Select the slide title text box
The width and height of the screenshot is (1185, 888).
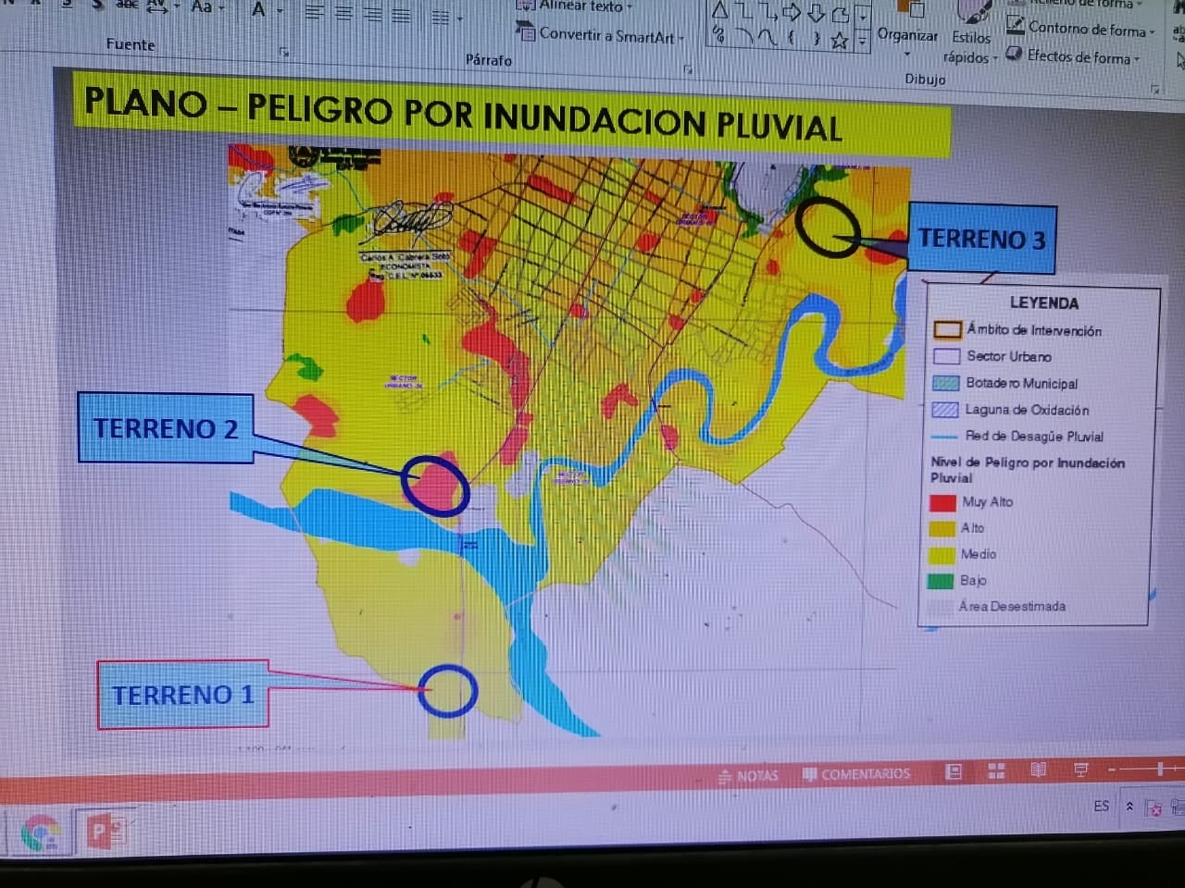coord(512,113)
